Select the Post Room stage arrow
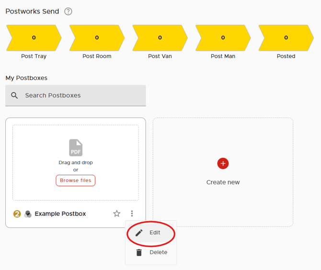Image resolution: width=321 pixels, height=270 pixels. point(96,38)
